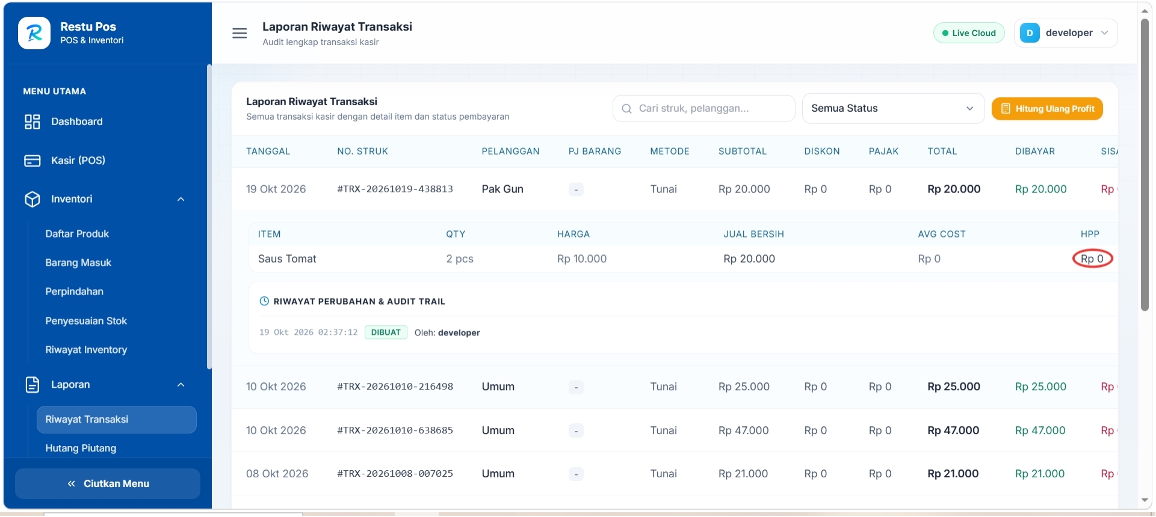Collapse the Inventori submenu chevron
The width and height of the screenshot is (1156, 517).
(x=181, y=200)
